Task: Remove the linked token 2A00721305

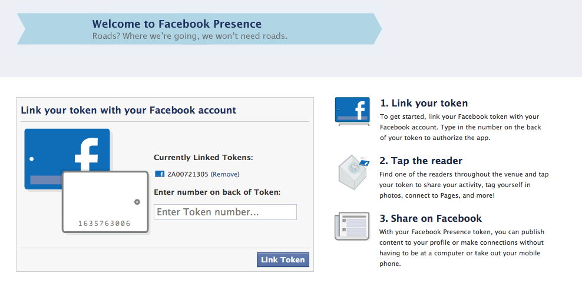Action: click(225, 174)
